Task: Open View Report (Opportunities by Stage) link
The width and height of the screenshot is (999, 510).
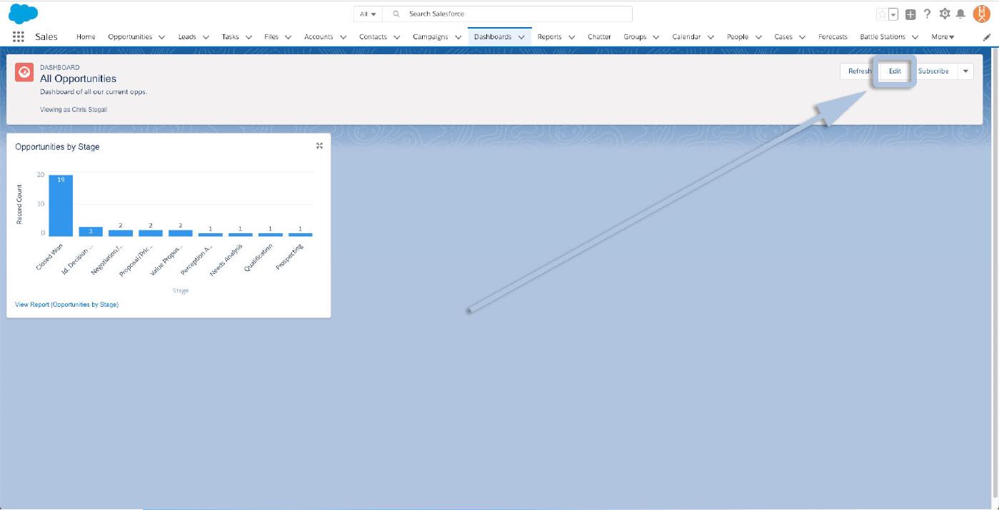Action: (x=66, y=305)
